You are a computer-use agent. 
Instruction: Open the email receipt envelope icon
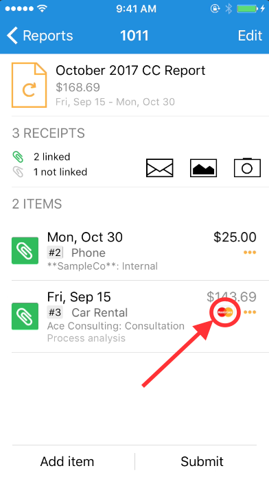tap(159, 167)
